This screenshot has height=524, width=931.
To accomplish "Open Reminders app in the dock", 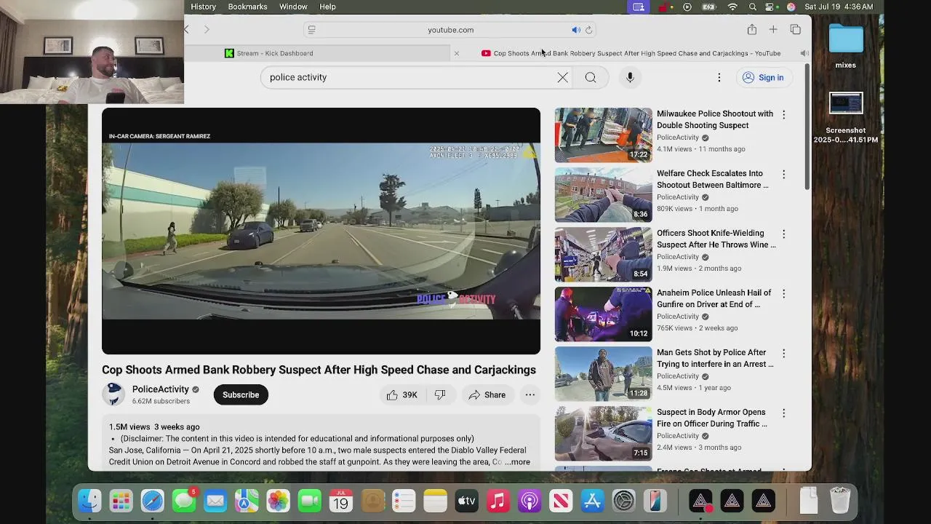I will pyautogui.click(x=404, y=501).
